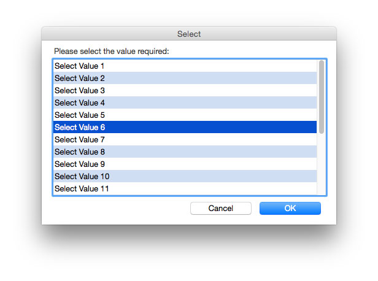Select the Select Value 9 item
Viewport: 378px width, 281px height.
pos(185,164)
